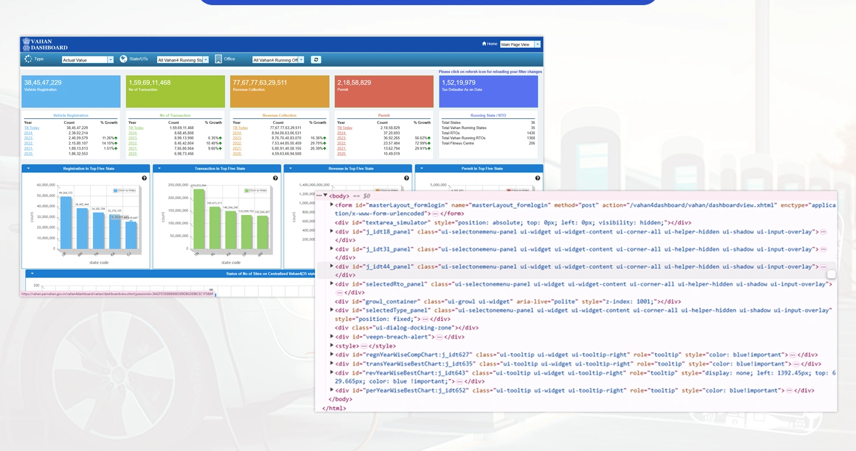Click the help icon on Registration chart
This screenshot has width=856, height=451.
[x=144, y=178]
